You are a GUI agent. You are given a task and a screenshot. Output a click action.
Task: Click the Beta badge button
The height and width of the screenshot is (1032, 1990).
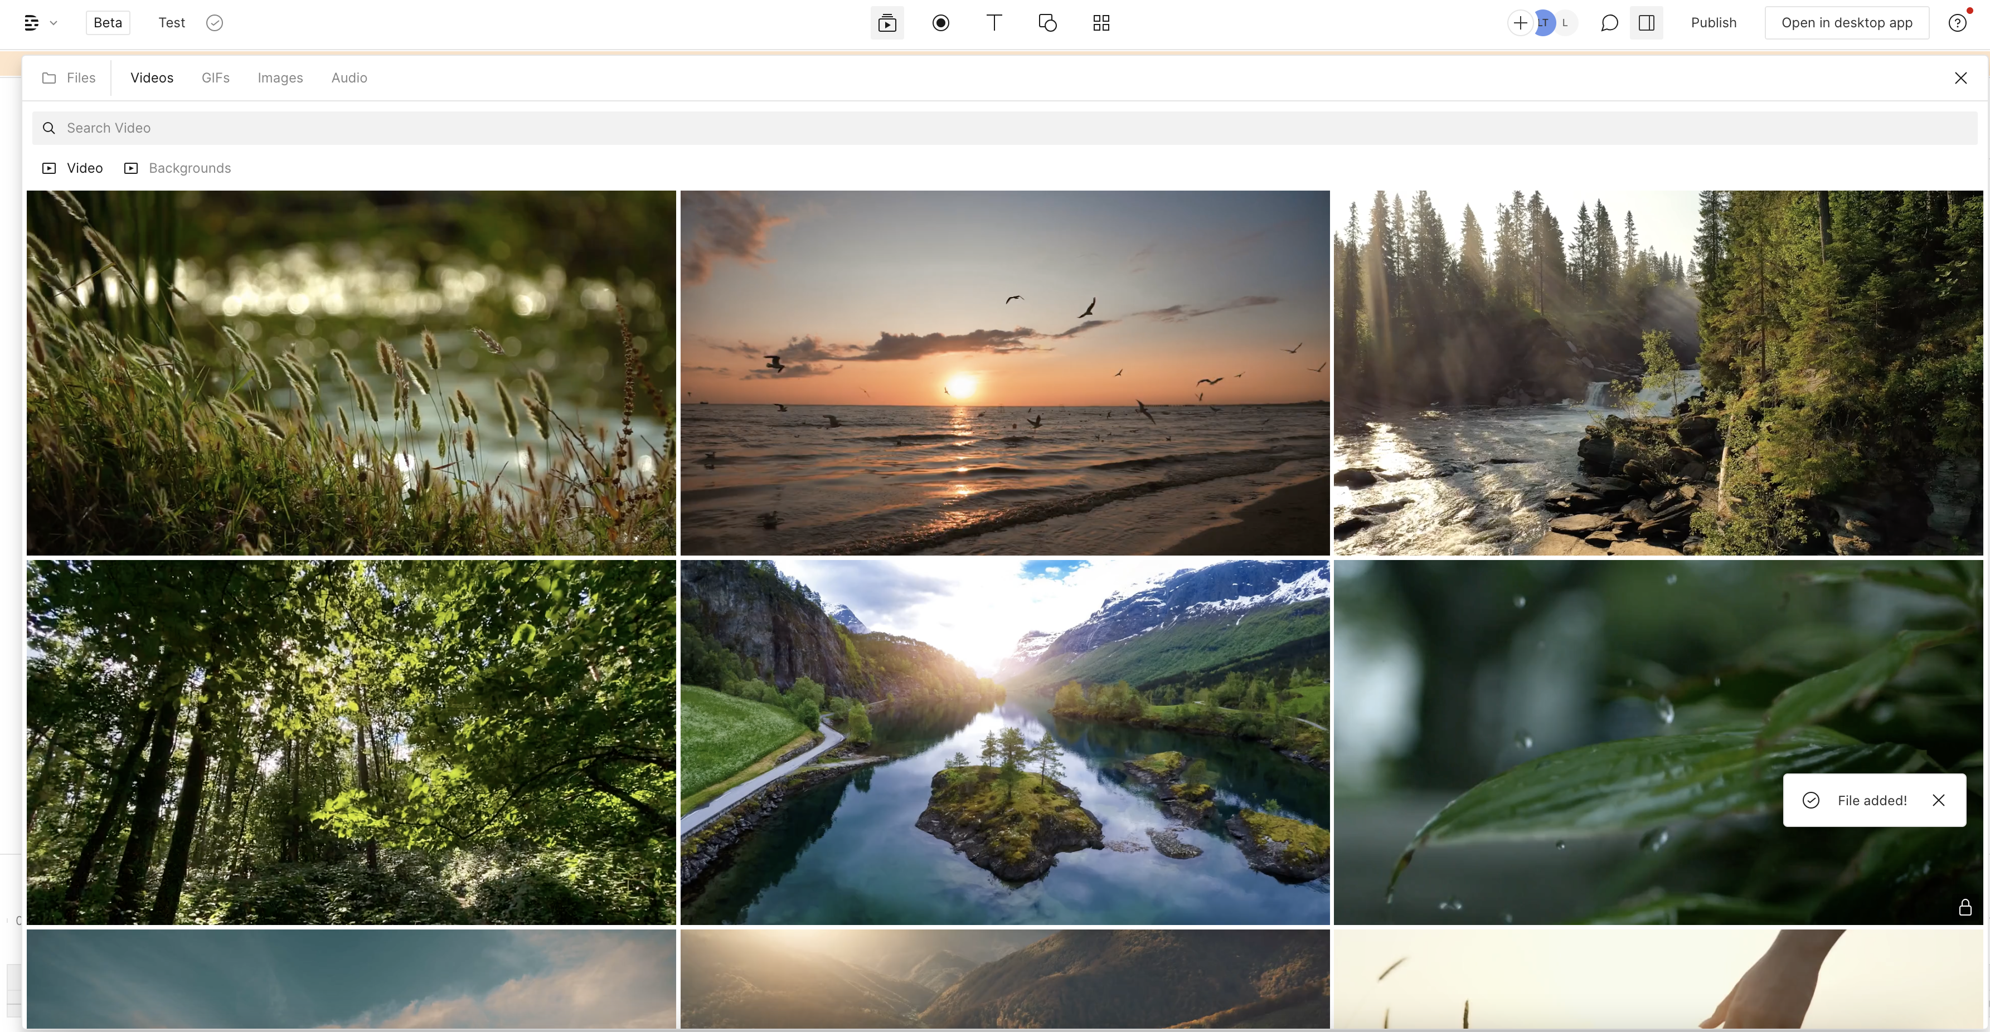pyautogui.click(x=108, y=22)
